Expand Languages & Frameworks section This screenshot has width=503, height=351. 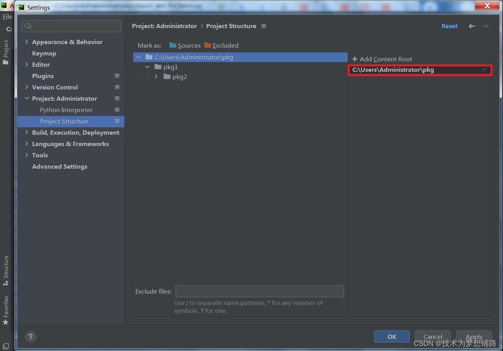click(x=27, y=144)
